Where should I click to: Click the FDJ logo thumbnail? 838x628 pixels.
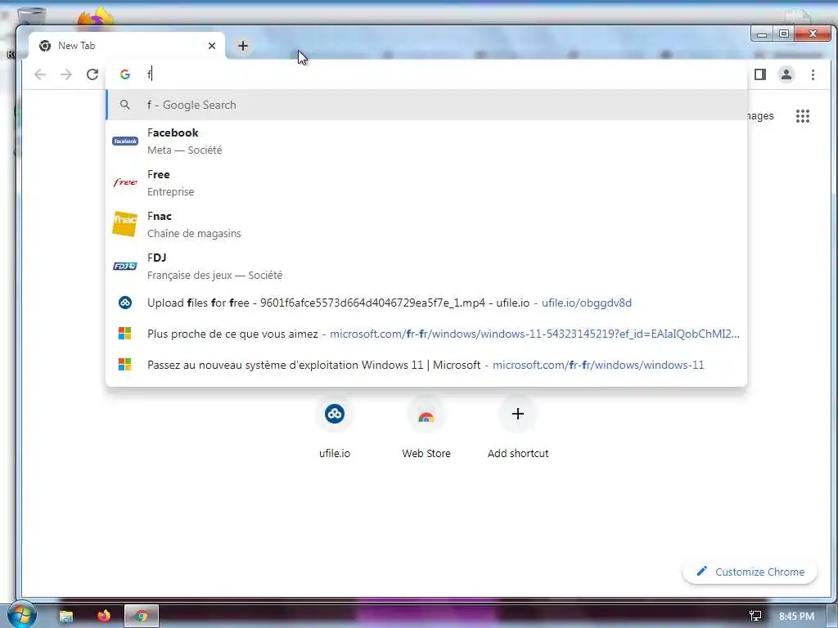point(125,266)
